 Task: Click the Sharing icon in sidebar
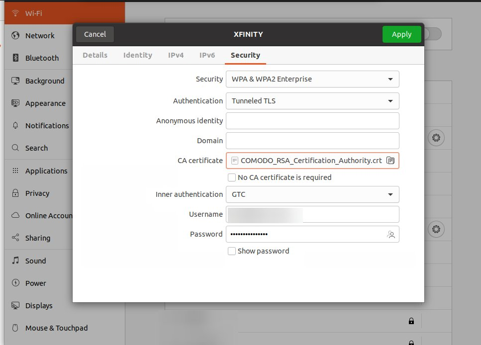pos(15,238)
